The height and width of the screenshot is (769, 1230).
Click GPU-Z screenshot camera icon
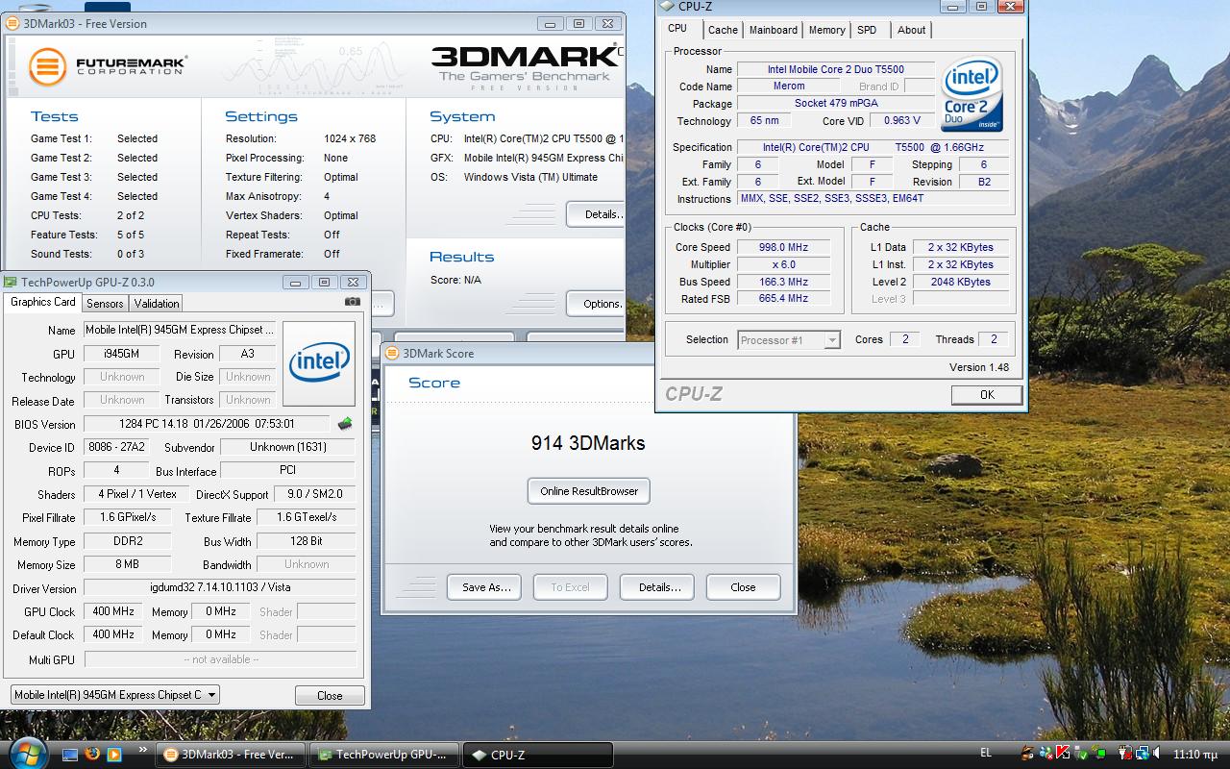coord(353,302)
